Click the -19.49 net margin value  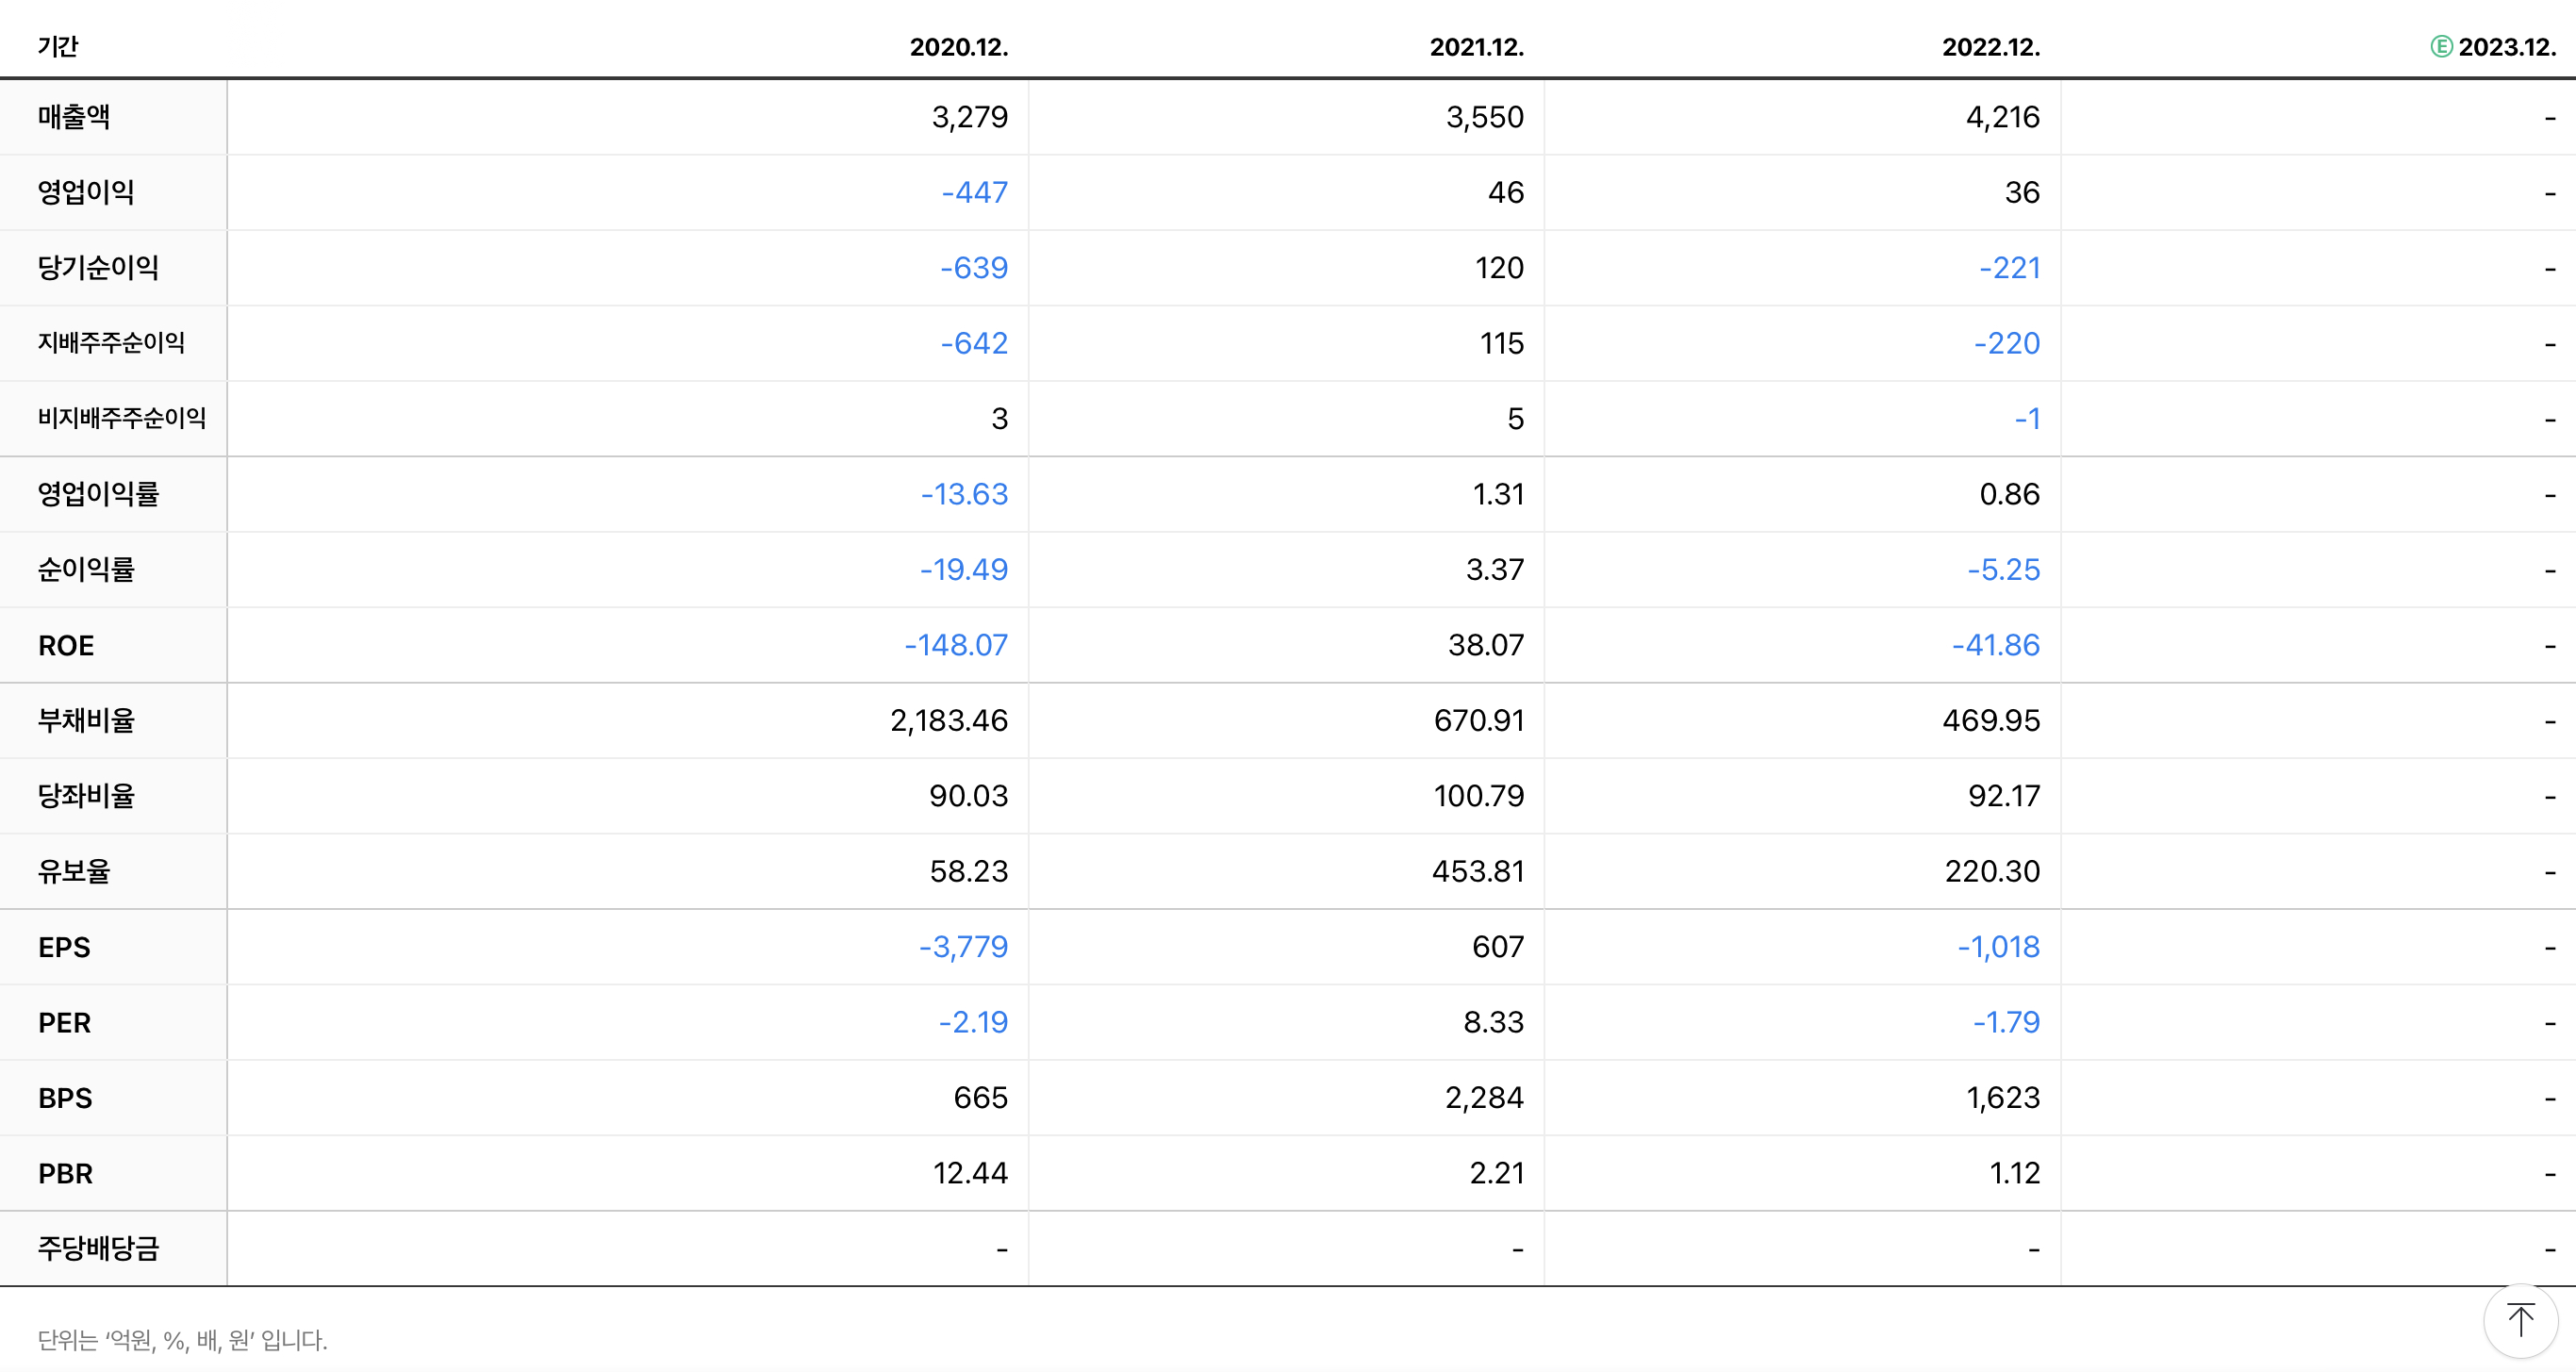tap(964, 569)
